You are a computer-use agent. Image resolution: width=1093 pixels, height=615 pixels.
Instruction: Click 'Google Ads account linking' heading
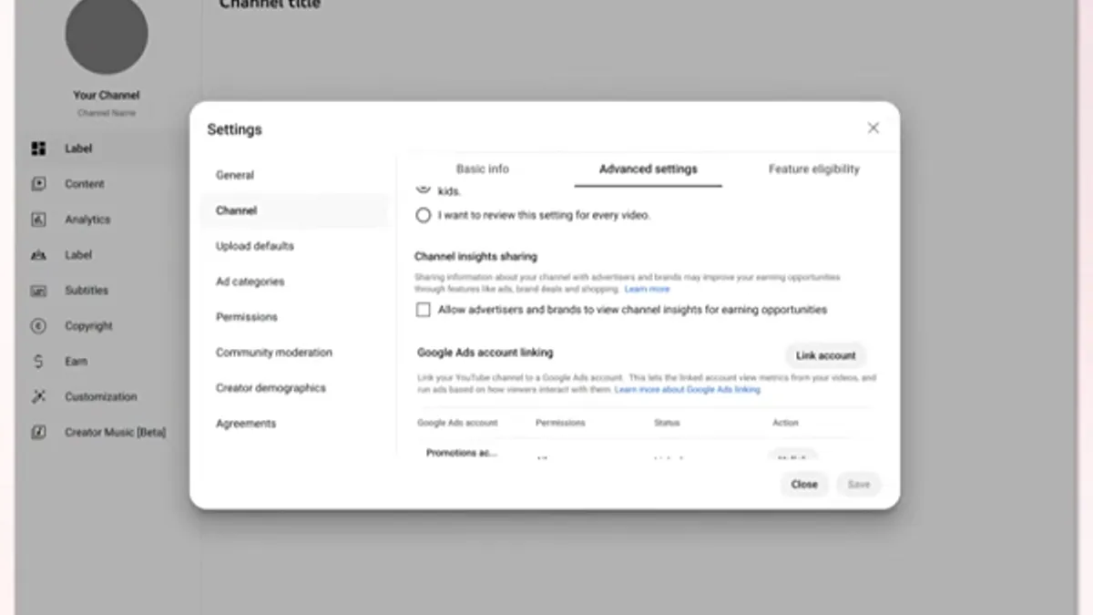pos(485,353)
